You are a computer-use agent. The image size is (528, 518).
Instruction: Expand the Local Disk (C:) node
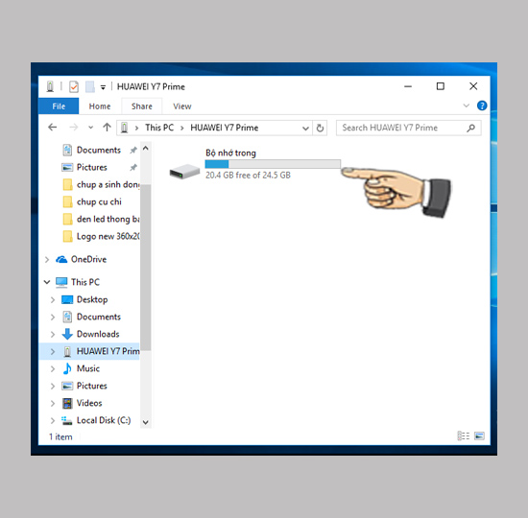pyautogui.click(x=53, y=421)
